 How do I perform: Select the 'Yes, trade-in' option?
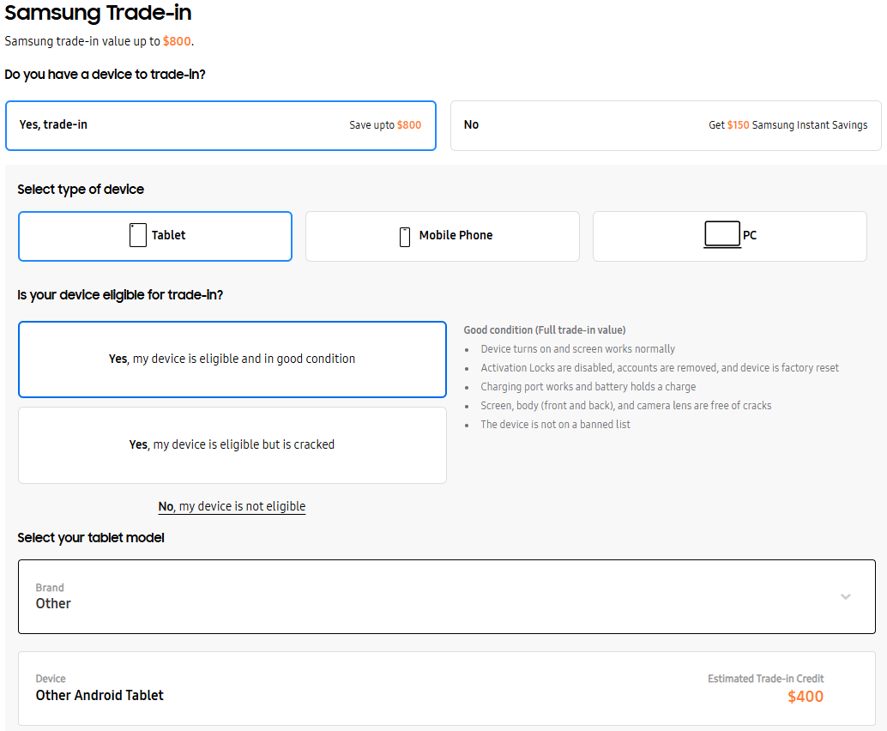(x=220, y=125)
